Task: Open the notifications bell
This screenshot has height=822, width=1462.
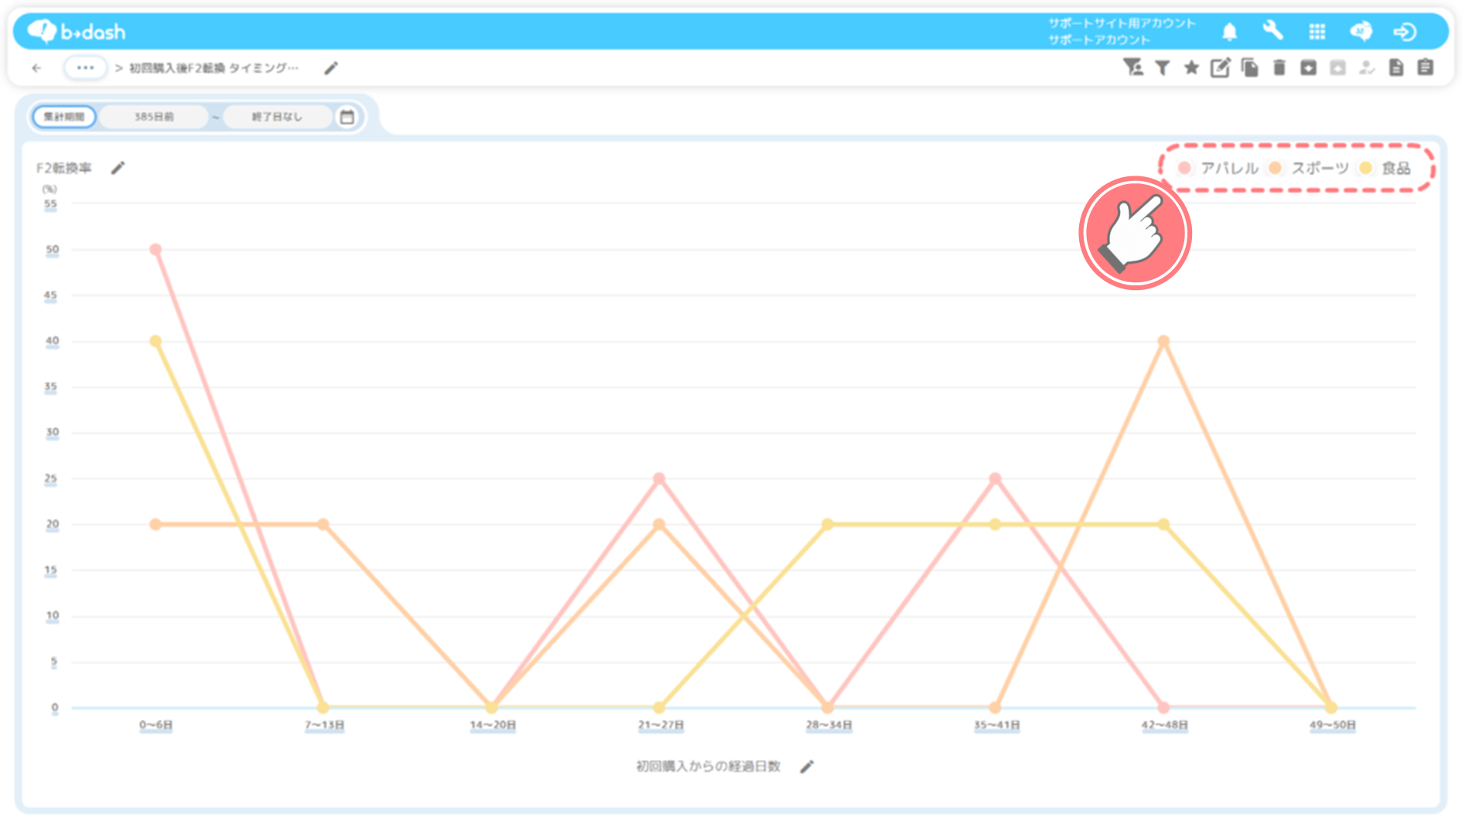Action: click(1229, 32)
